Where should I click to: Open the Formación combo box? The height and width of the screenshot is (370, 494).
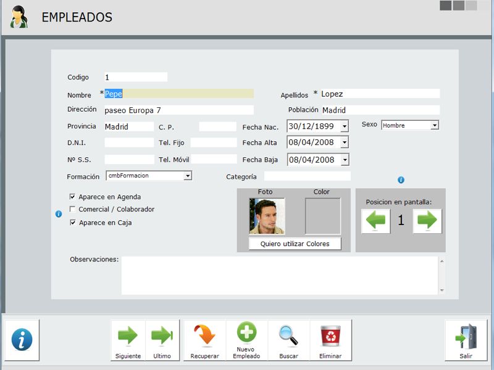(188, 176)
